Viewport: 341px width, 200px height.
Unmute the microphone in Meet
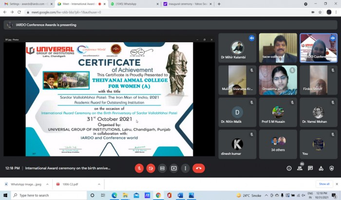tap(139, 168)
